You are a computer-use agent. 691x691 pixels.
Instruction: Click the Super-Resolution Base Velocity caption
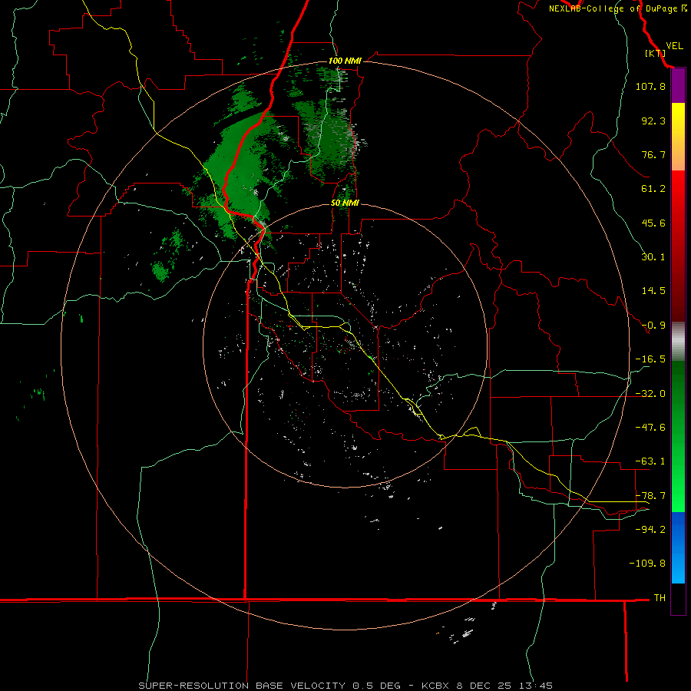pos(345,686)
